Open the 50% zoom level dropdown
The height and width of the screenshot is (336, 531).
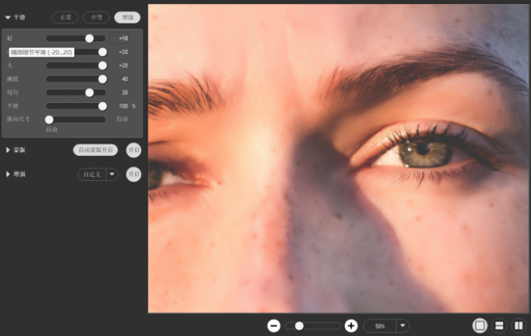point(402,325)
